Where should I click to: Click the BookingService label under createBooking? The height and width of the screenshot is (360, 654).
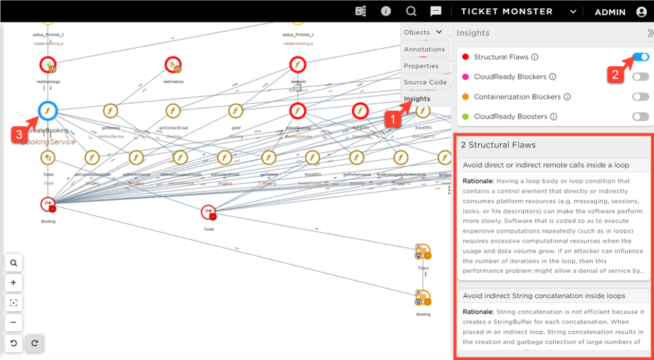coord(48,142)
